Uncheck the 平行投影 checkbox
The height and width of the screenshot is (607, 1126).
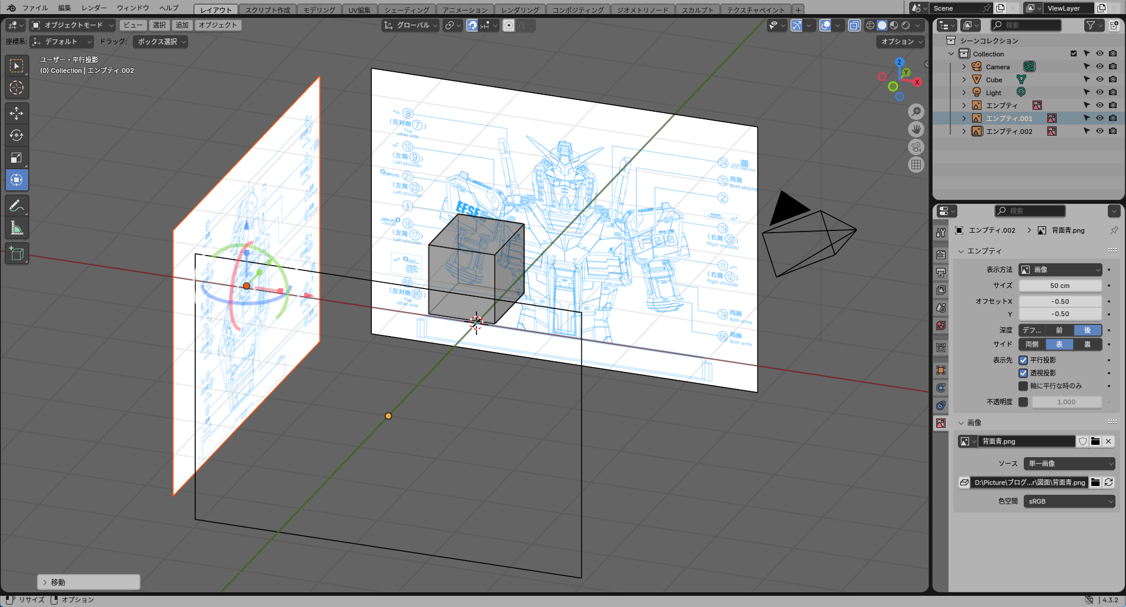tap(1023, 360)
